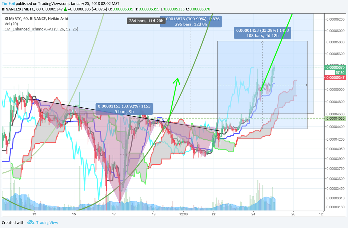Click the green dashed level tag 0.00004530

click(335, 118)
